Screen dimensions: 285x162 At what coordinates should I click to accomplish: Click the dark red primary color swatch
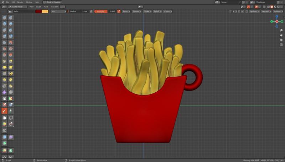(38, 11)
